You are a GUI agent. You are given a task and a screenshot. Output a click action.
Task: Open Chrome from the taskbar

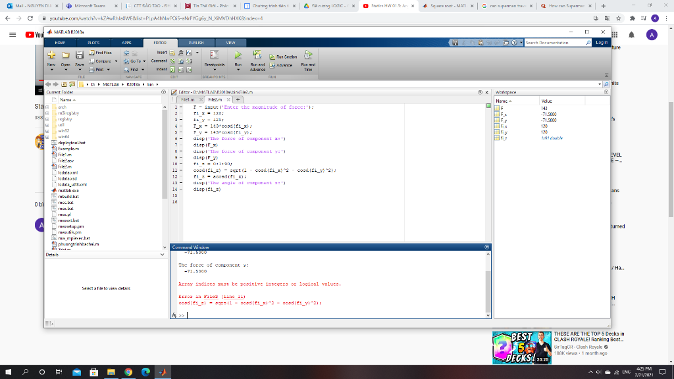tap(128, 372)
